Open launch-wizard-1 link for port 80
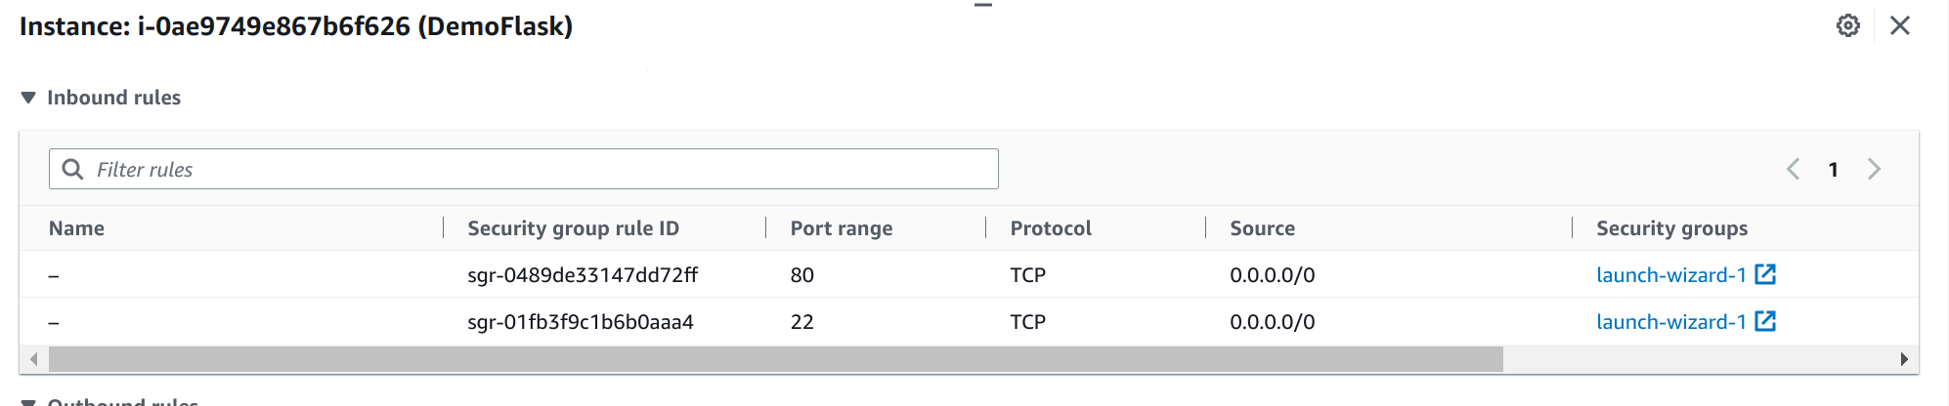This screenshot has width=1949, height=406. pos(1671,275)
